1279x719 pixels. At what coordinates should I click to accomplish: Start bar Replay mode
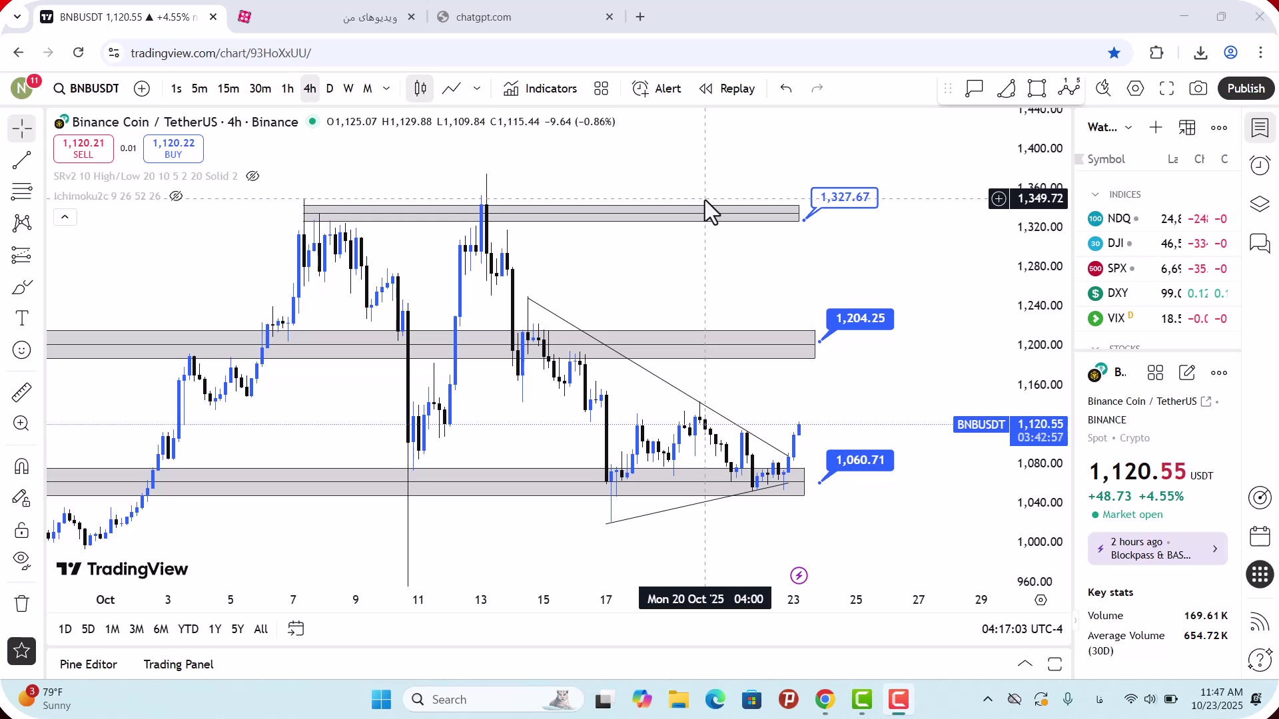point(727,89)
